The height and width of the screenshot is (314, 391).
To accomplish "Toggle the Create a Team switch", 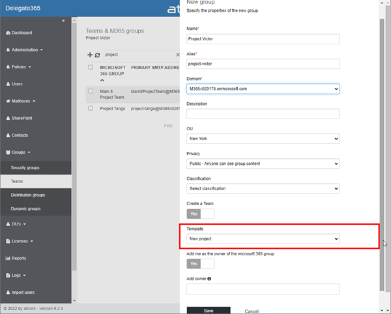I will tap(200, 214).
